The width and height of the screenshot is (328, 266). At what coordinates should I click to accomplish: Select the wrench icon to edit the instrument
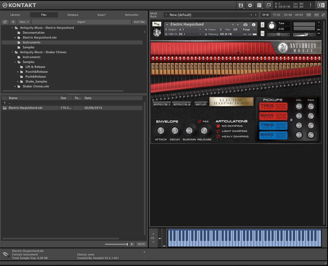point(157,24)
